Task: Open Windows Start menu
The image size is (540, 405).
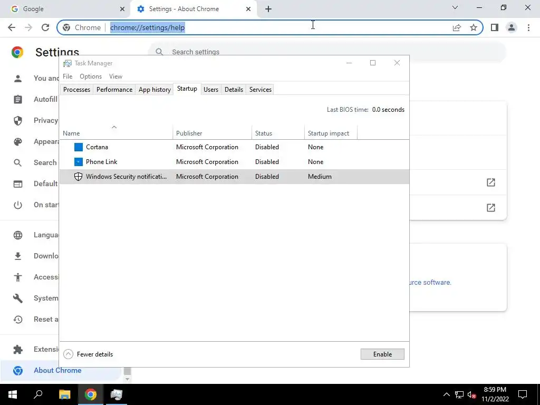Action: tap(13, 394)
